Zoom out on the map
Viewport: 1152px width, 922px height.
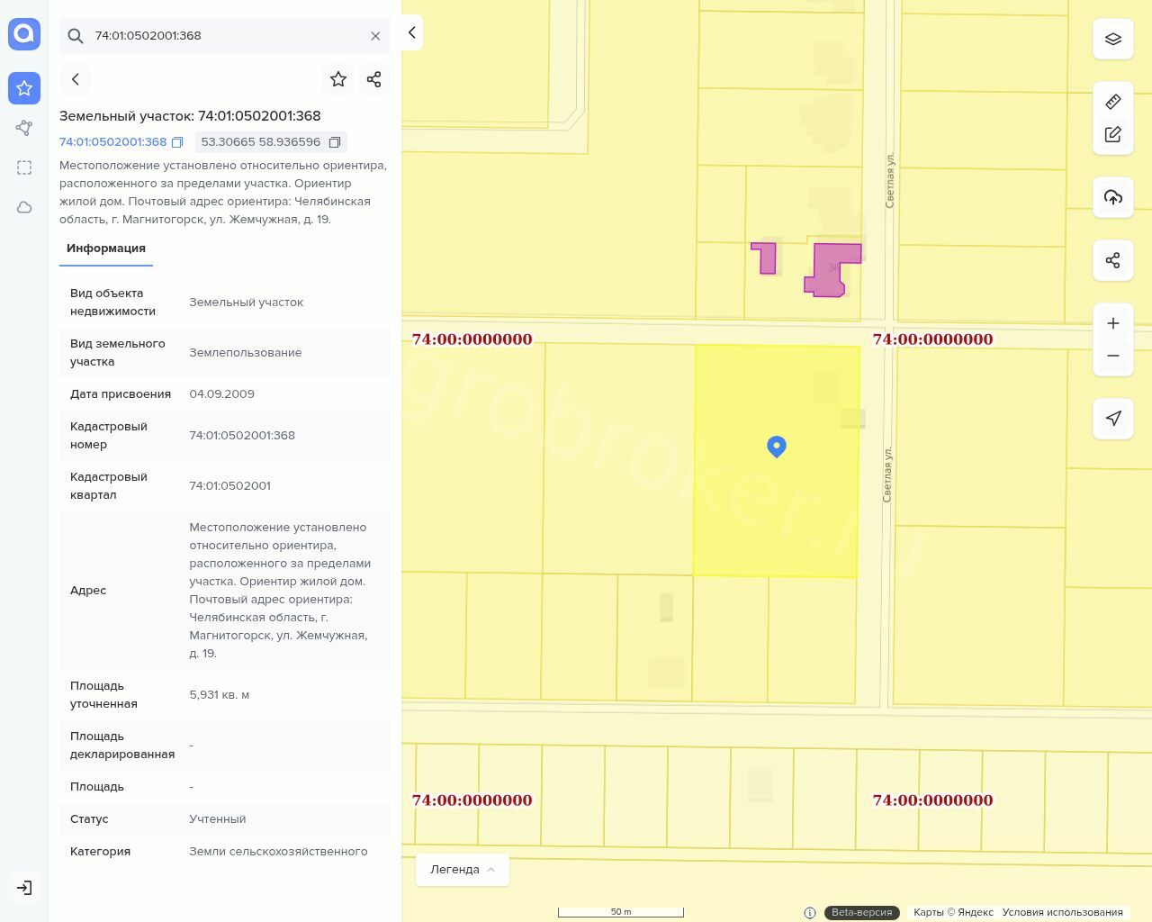1112,356
